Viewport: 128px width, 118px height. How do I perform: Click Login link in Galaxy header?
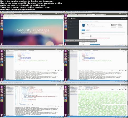point(125,18)
